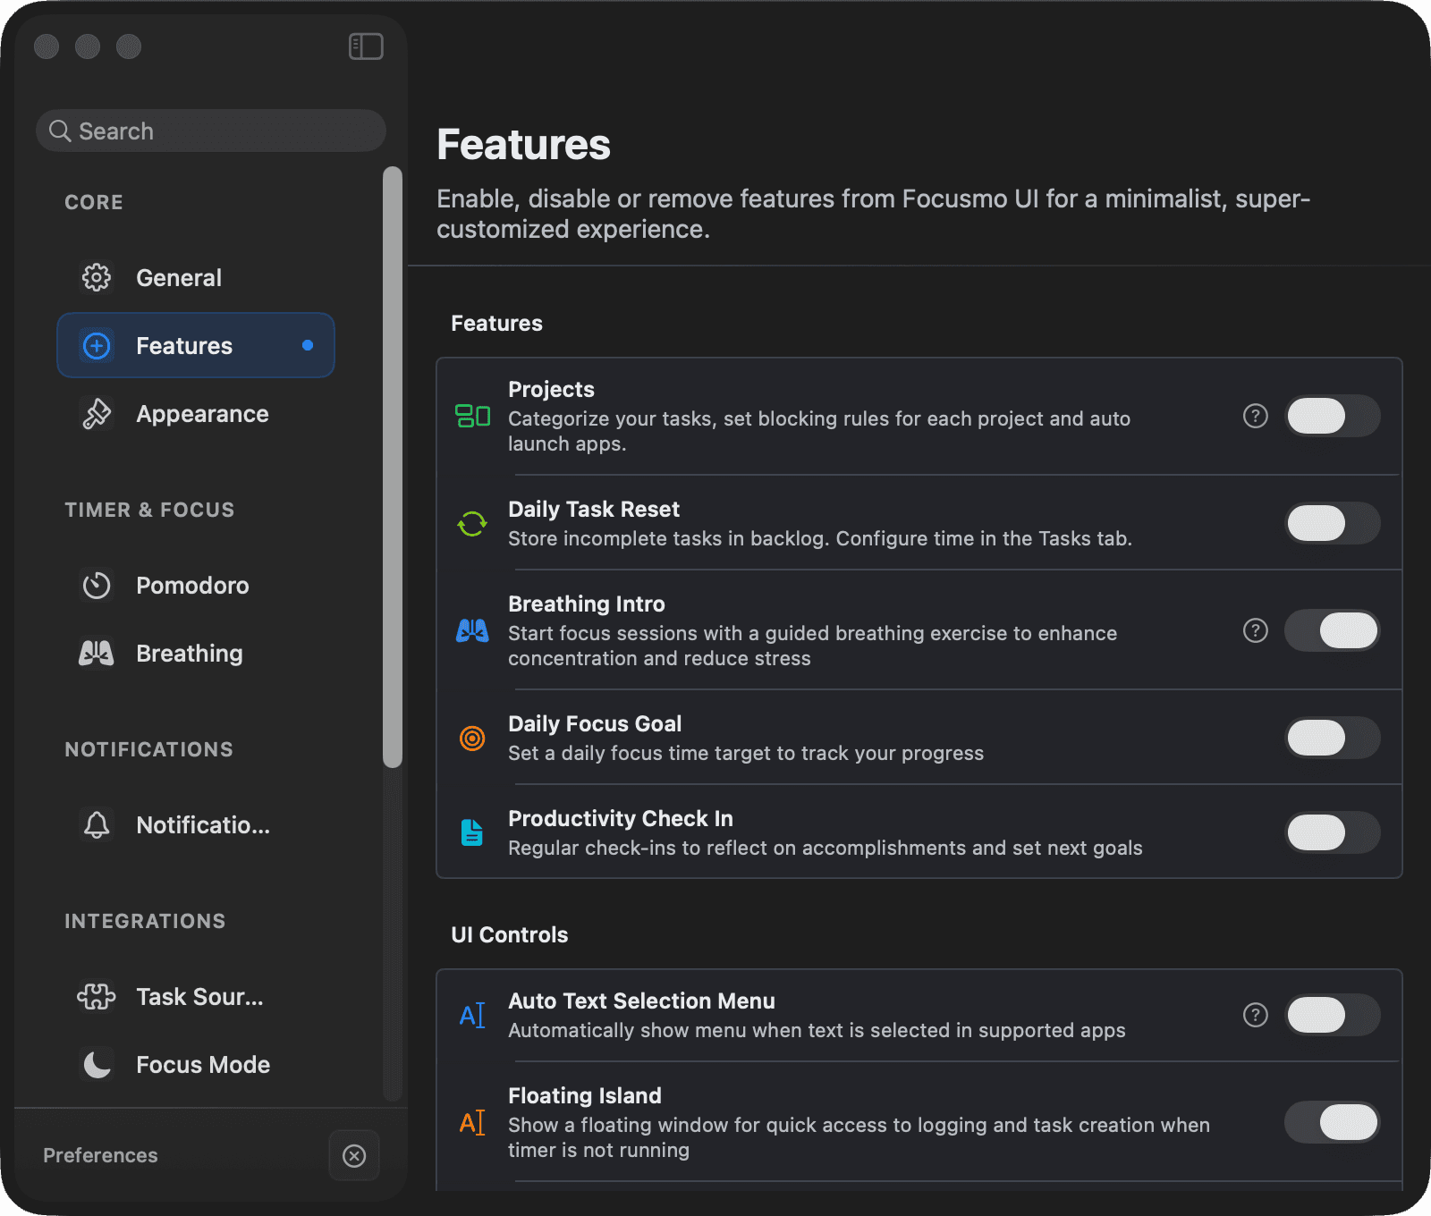Click the Floating Island title
Image resolution: width=1431 pixels, height=1216 pixels.
point(585,1095)
